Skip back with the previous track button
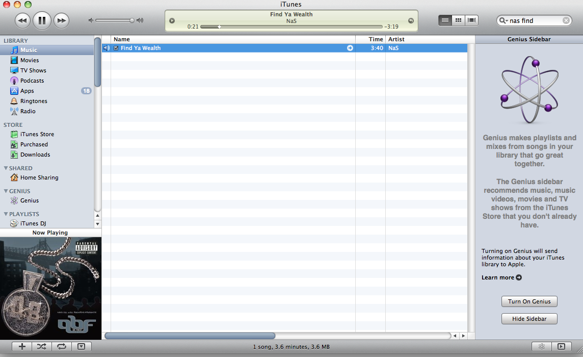Screen dimensions: 583x357 22,20
